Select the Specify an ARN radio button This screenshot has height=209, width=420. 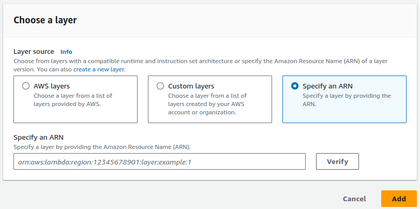[x=295, y=86]
